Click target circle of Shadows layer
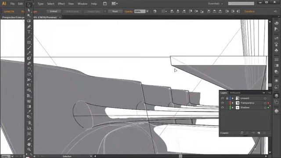281x158 pixels. (265, 108)
